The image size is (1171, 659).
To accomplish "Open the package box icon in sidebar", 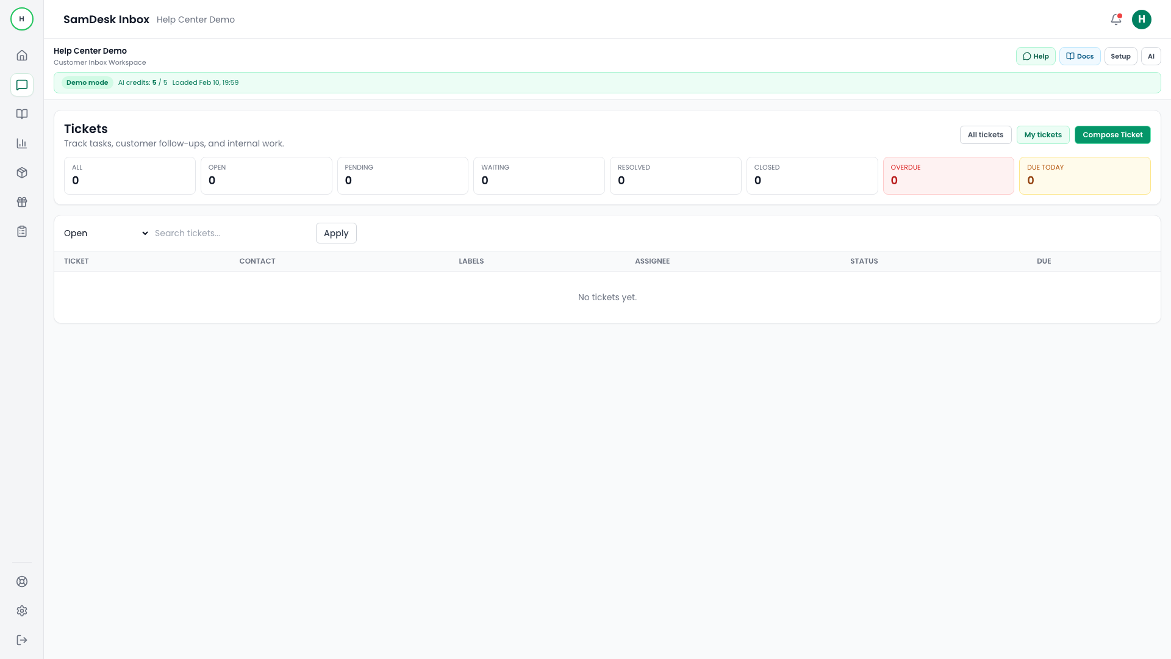I will 22,173.
